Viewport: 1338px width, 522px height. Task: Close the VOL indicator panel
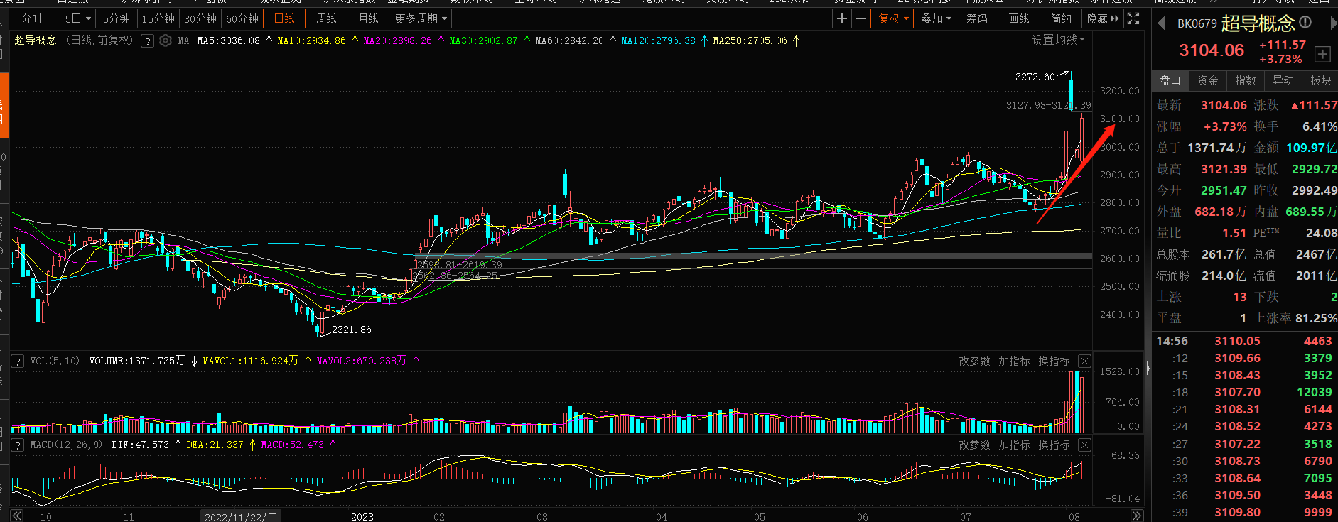(1084, 361)
